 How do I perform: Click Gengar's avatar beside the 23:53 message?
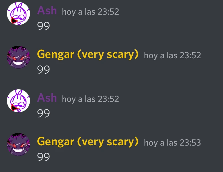click(x=18, y=144)
